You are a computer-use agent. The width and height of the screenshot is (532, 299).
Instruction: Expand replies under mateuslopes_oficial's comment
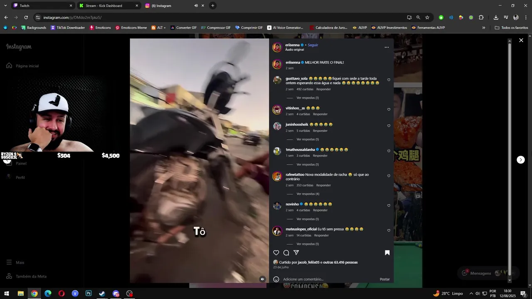[x=308, y=244]
